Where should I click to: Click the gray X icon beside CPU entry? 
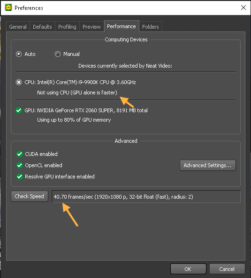(19, 82)
